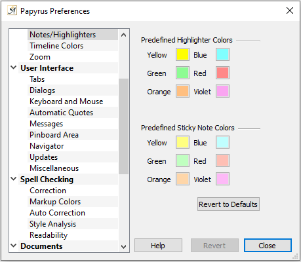
Task: Change the Green highlighter color swatch
Action: (182, 73)
